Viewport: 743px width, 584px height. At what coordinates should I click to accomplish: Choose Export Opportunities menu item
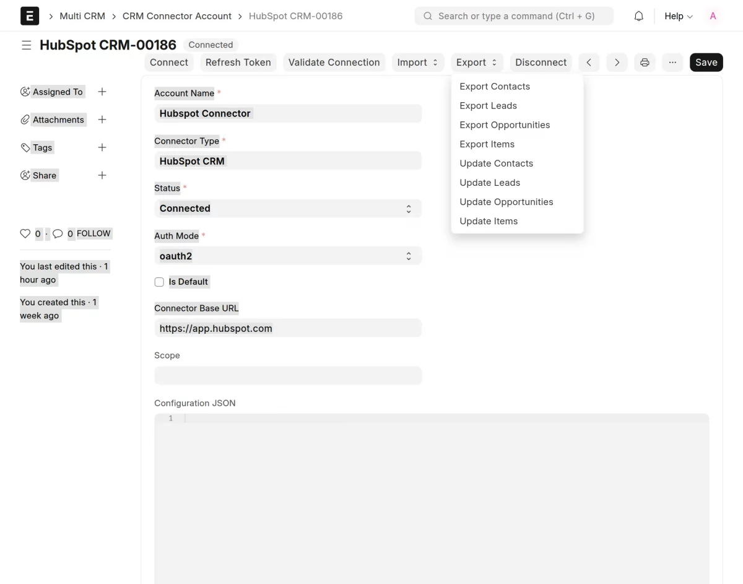point(517,125)
